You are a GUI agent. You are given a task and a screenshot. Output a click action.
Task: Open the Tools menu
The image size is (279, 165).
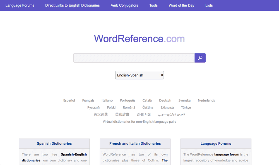click(153, 5)
